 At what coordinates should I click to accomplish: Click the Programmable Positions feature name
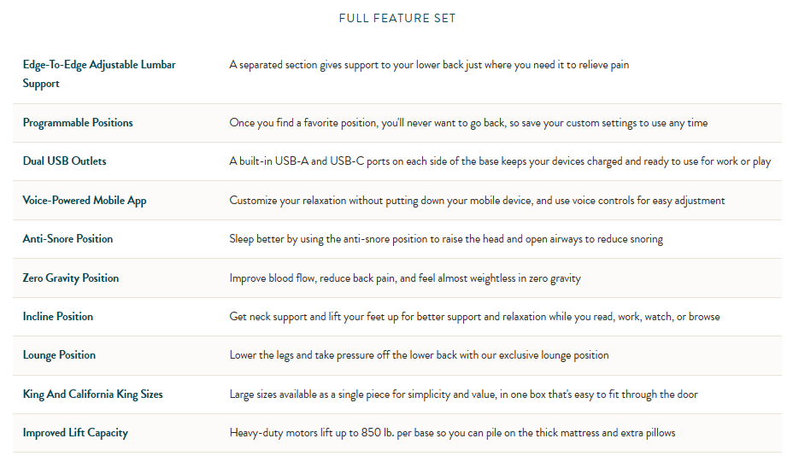(x=78, y=123)
